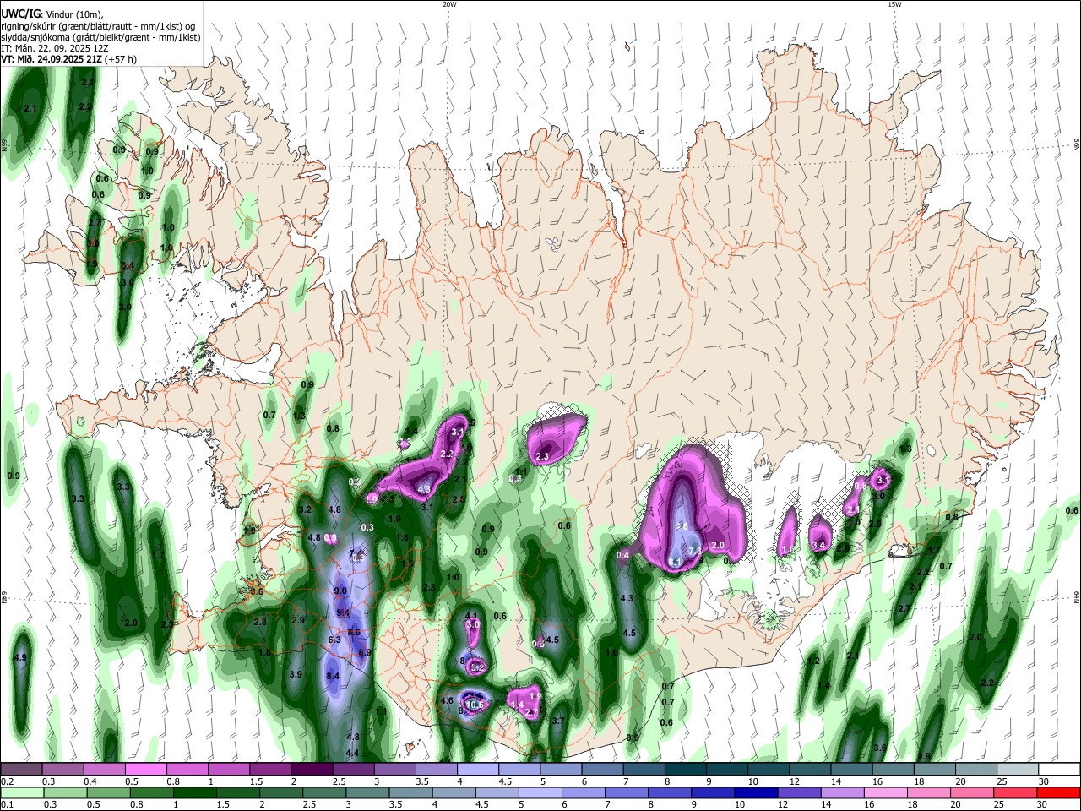The height and width of the screenshot is (811, 1081).
Task: Click the bright pink swatch between 0.5 and 0.8 in the upper legend row
Action: point(145,770)
